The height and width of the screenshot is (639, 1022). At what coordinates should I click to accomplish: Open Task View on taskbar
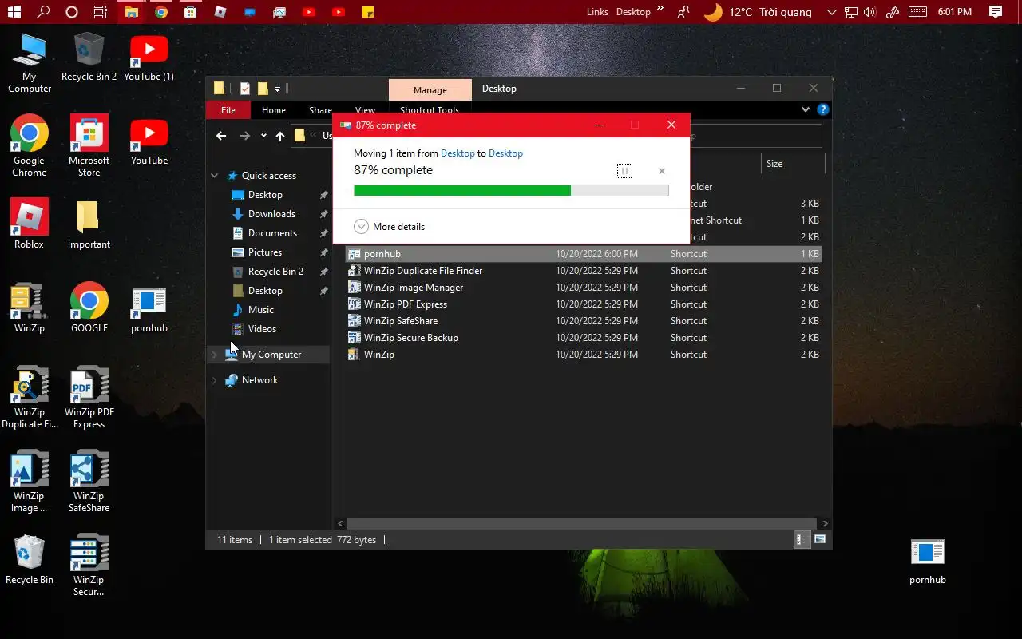pos(101,12)
